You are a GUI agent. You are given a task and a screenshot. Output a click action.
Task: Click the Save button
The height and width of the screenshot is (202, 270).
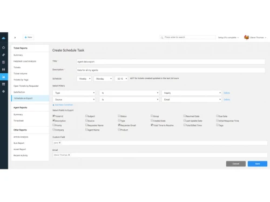(258, 164)
